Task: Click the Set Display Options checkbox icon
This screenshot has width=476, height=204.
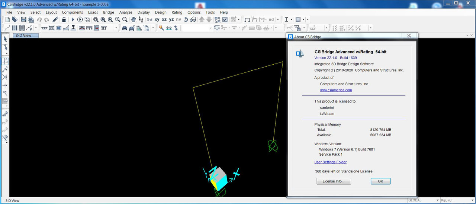Action: 225,19
